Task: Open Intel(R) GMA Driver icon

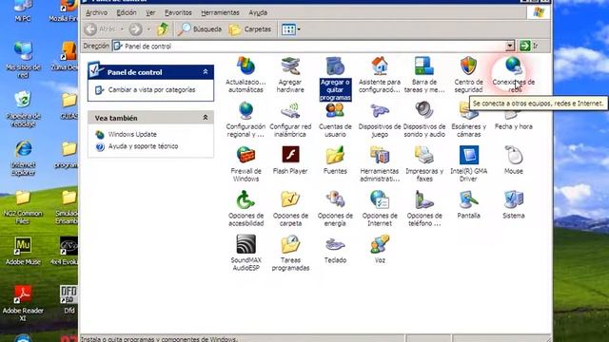Action: pos(468,164)
